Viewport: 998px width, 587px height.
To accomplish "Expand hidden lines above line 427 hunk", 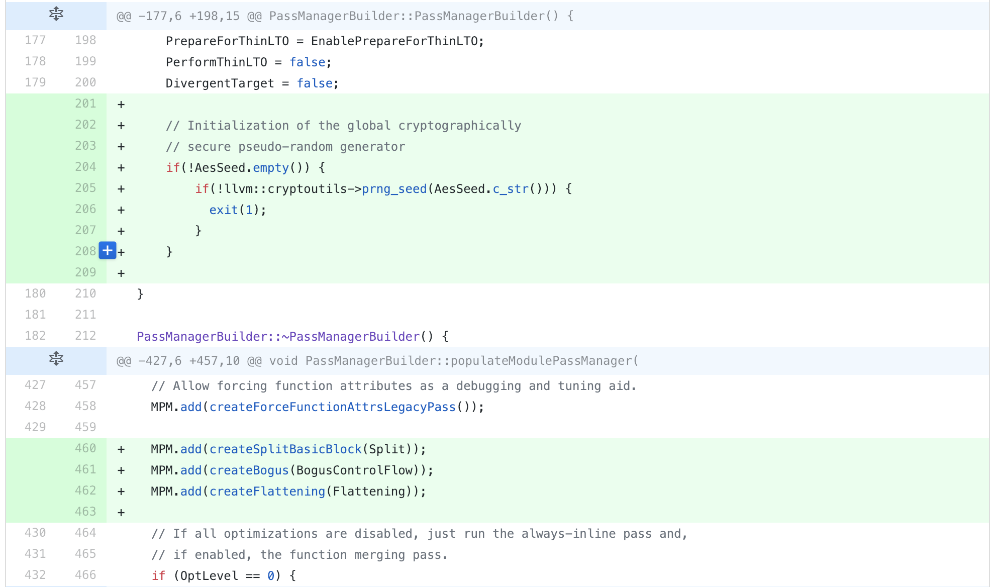I will pyautogui.click(x=56, y=359).
